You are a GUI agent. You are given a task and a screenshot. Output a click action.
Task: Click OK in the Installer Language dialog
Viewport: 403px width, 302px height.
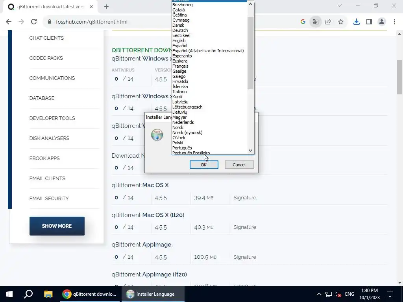(x=204, y=165)
